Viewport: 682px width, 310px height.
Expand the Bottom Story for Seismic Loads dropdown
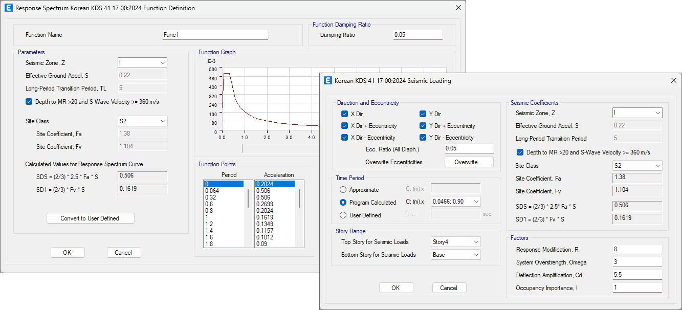click(456, 255)
